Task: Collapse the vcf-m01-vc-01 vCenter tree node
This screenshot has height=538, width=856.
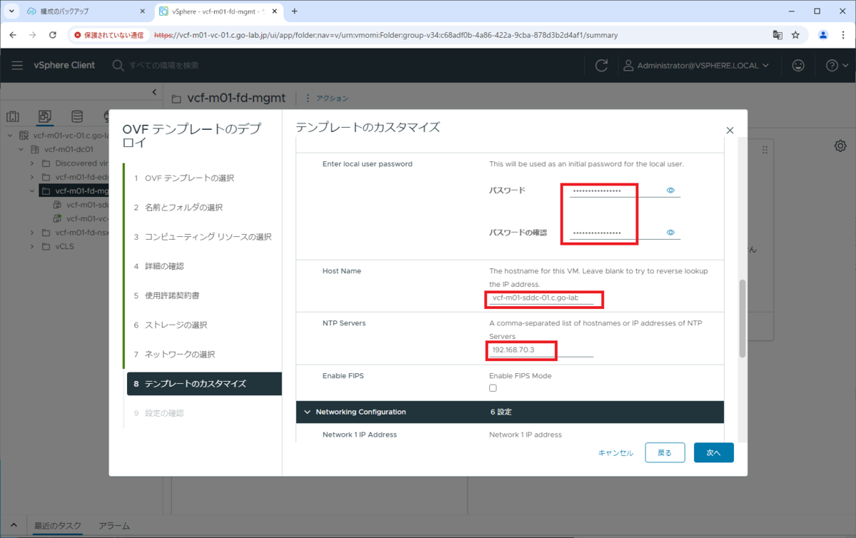Action: tap(11, 136)
